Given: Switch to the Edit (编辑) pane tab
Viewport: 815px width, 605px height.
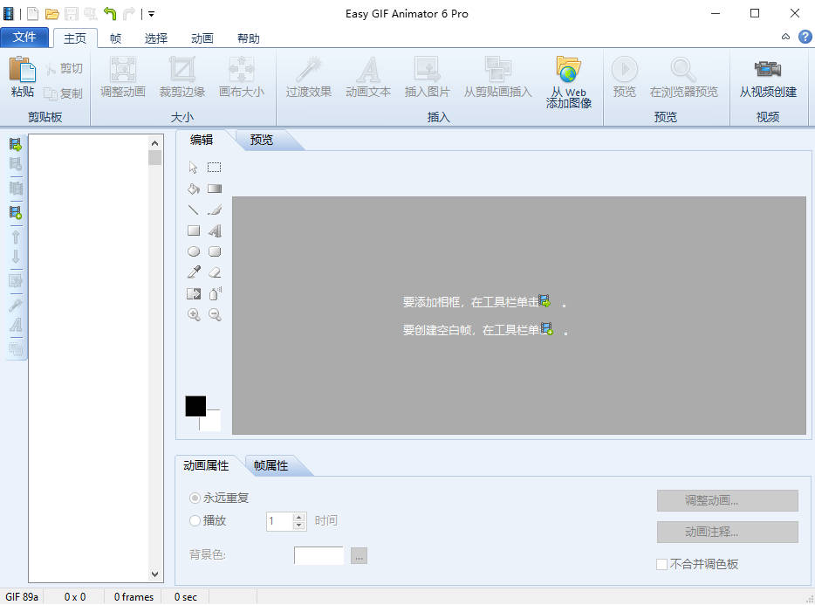Looking at the screenshot, I should tap(202, 140).
